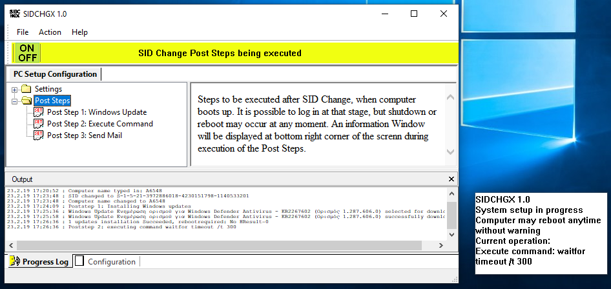611x289 pixels.
Task: Click the window resize grip corner
Action: tap(454, 279)
